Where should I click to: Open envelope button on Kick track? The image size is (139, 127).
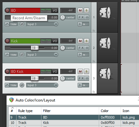coord(7,55)
